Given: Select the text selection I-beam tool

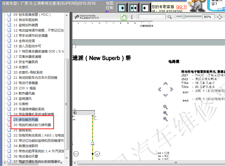Looking at the screenshot, I should 132,17.
